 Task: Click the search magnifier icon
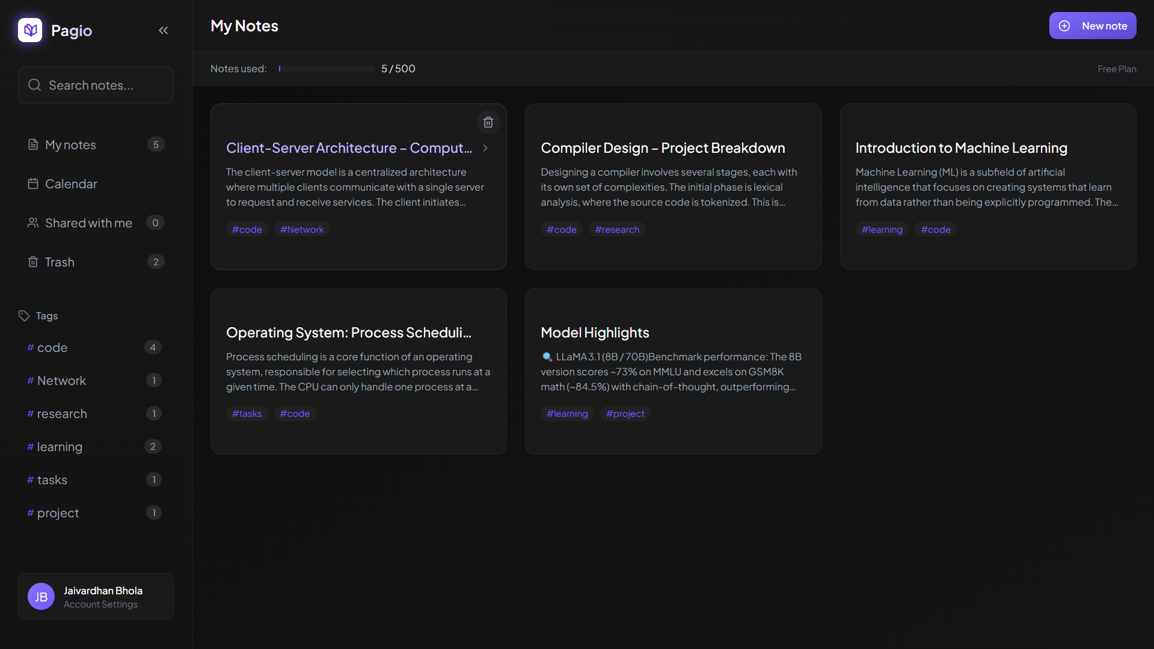[35, 85]
